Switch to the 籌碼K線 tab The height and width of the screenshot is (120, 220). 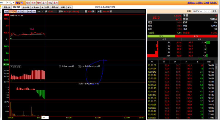7,7
